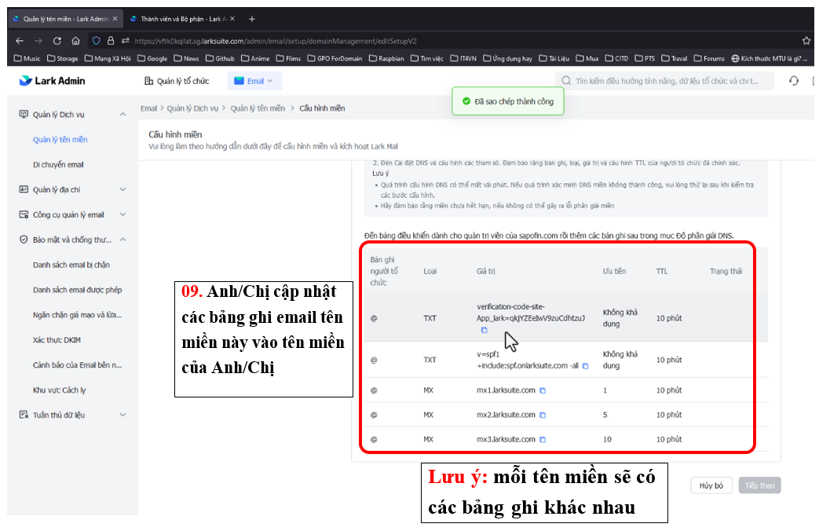Open Anime bookmark folder

[255, 59]
